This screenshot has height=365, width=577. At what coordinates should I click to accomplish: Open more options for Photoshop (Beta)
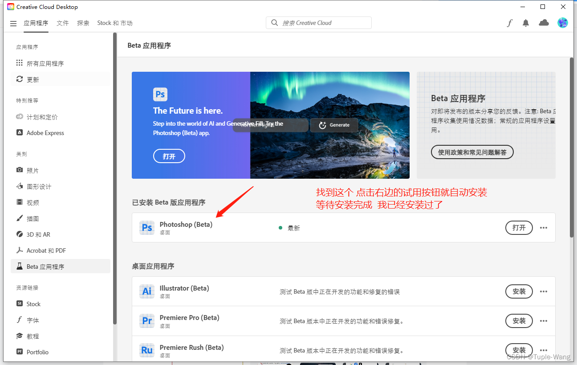[544, 228]
